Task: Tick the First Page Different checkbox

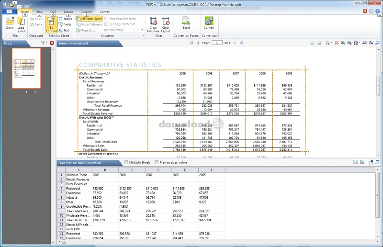Action: click(106, 18)
